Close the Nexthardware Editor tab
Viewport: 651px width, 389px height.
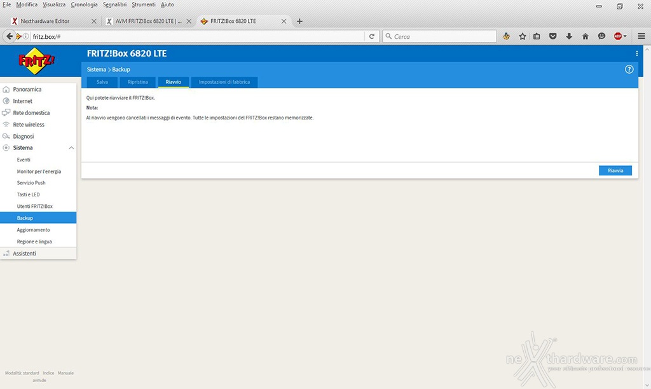click(x=94, y=21)
